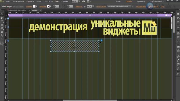The width and height of the screenshot is (180, 101).
Task: Expand the stroke color dropdown arrow
Action: pos(51,6)
